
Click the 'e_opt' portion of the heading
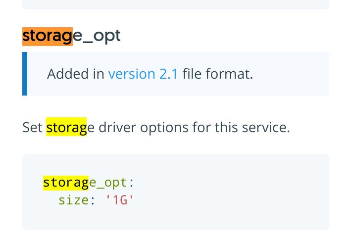pyautogui.click(x=97, y=36)
